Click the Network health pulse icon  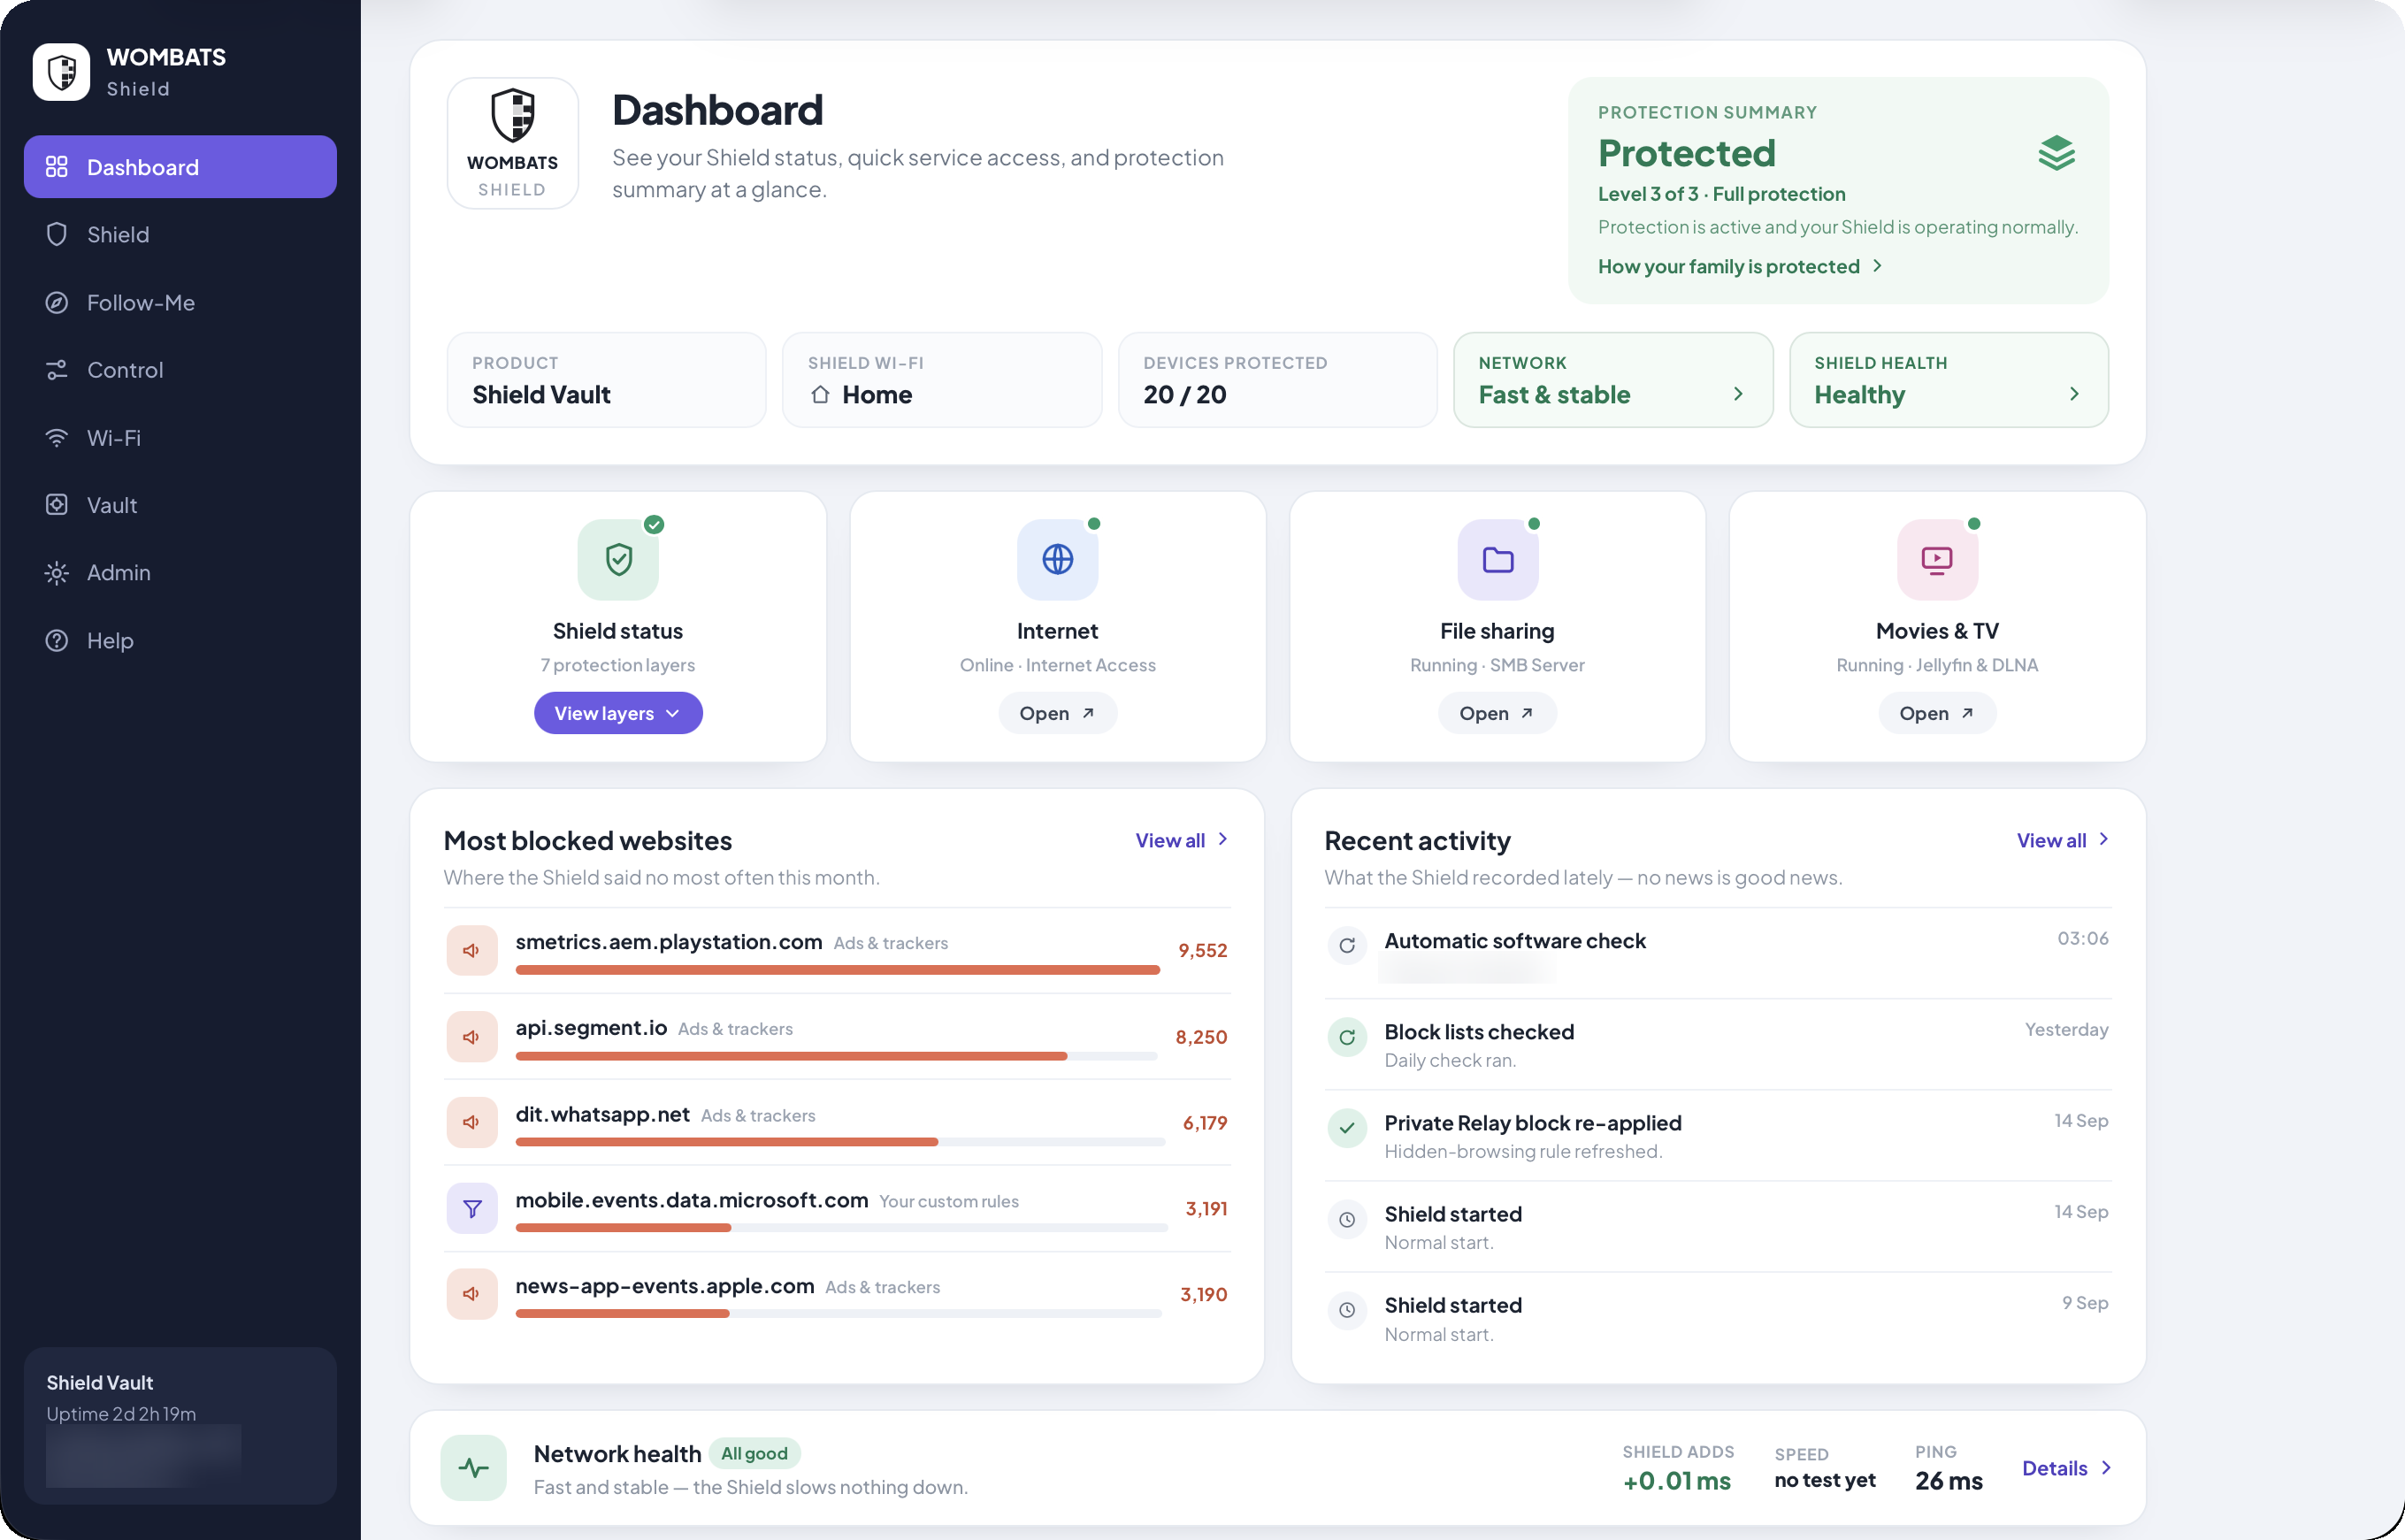click(473, 1468)
